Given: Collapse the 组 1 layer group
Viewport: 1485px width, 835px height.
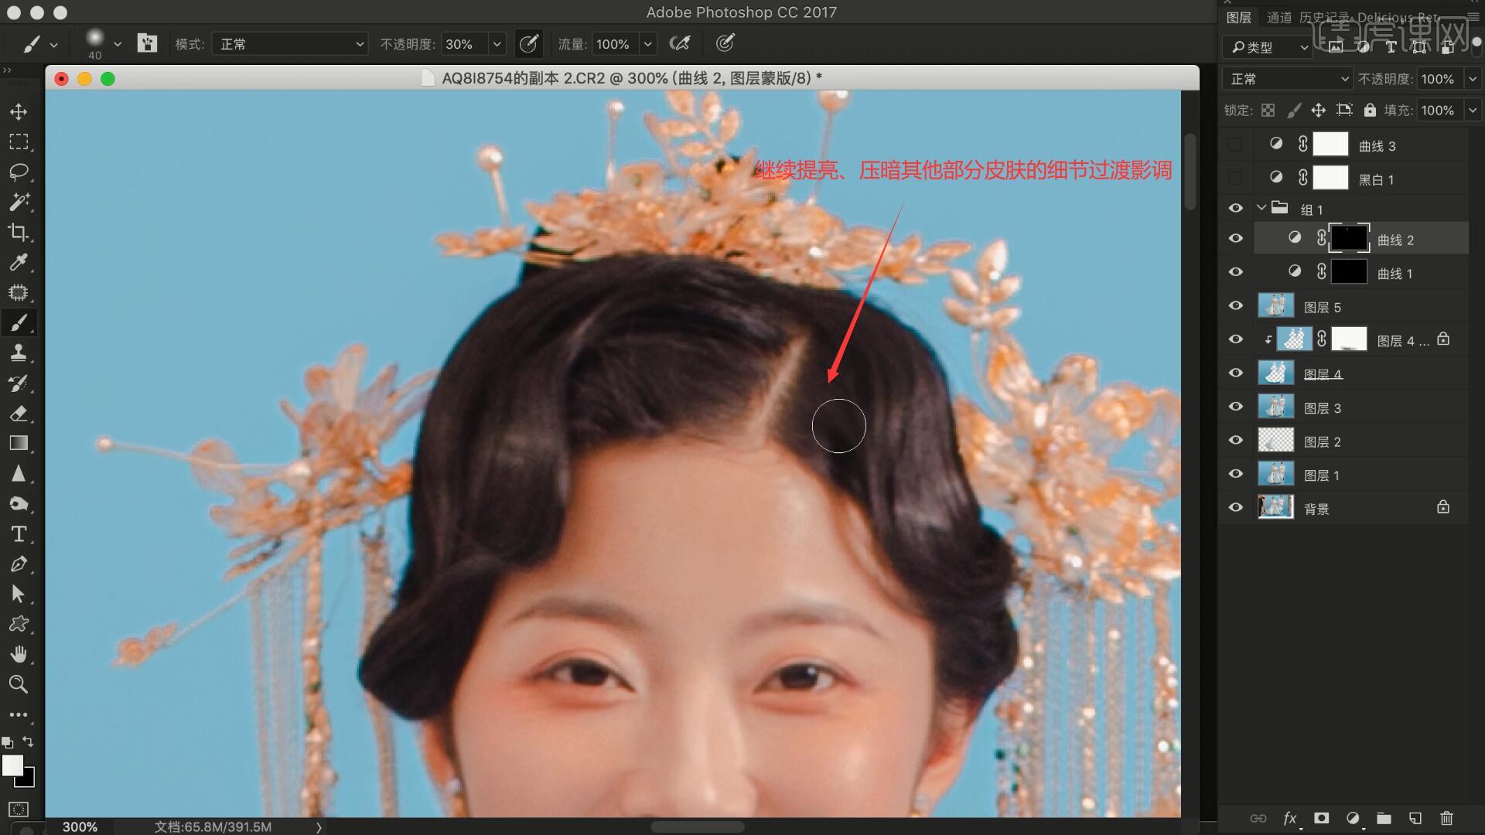Looking at the screenshot, I should point(1261,208).
